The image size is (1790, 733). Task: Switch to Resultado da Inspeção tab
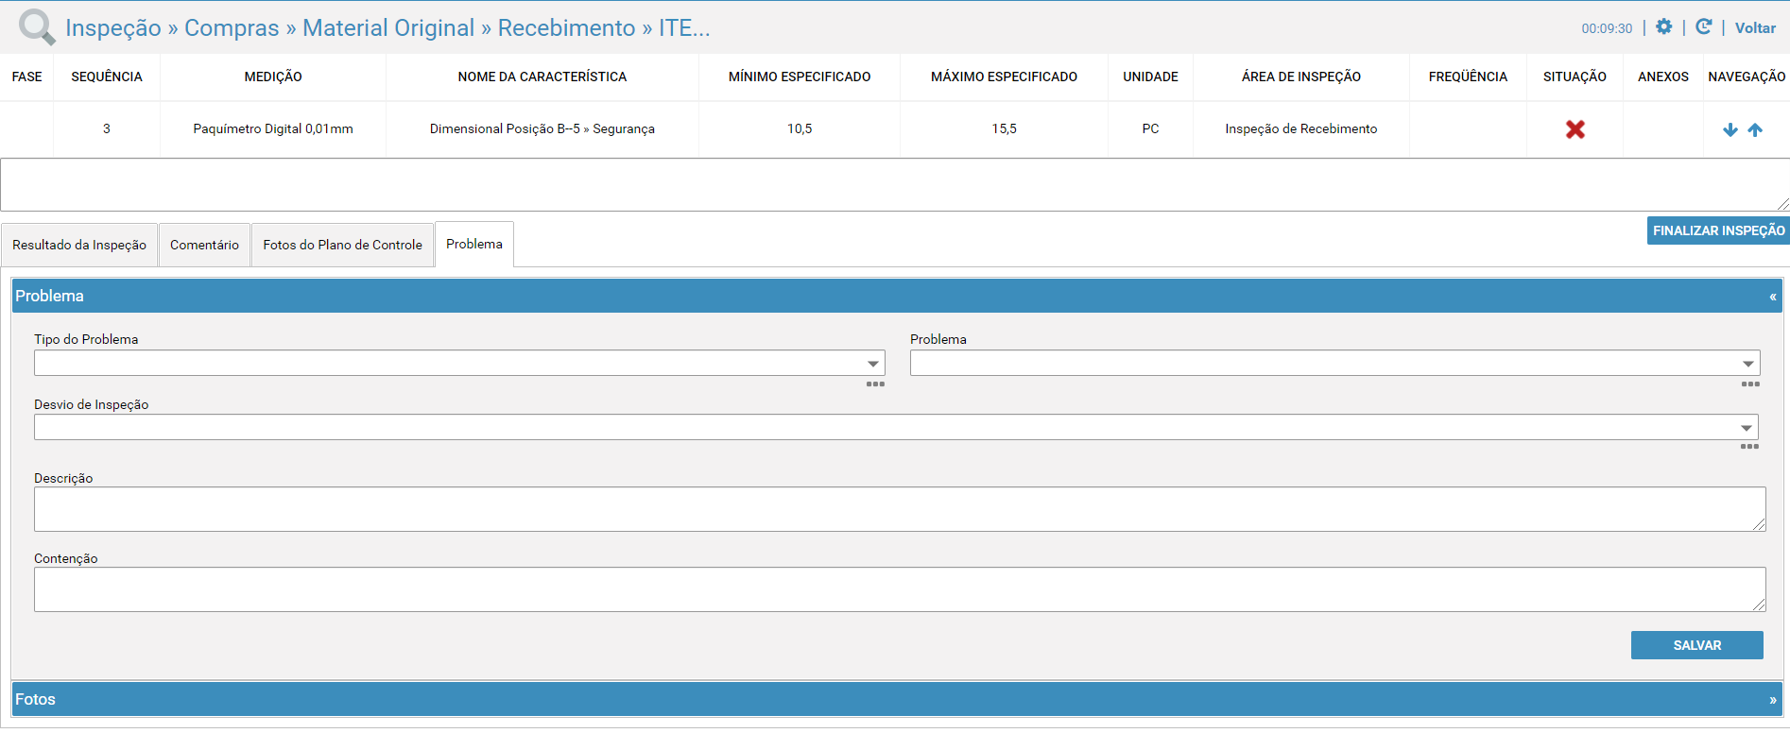(x=79, y=245)
